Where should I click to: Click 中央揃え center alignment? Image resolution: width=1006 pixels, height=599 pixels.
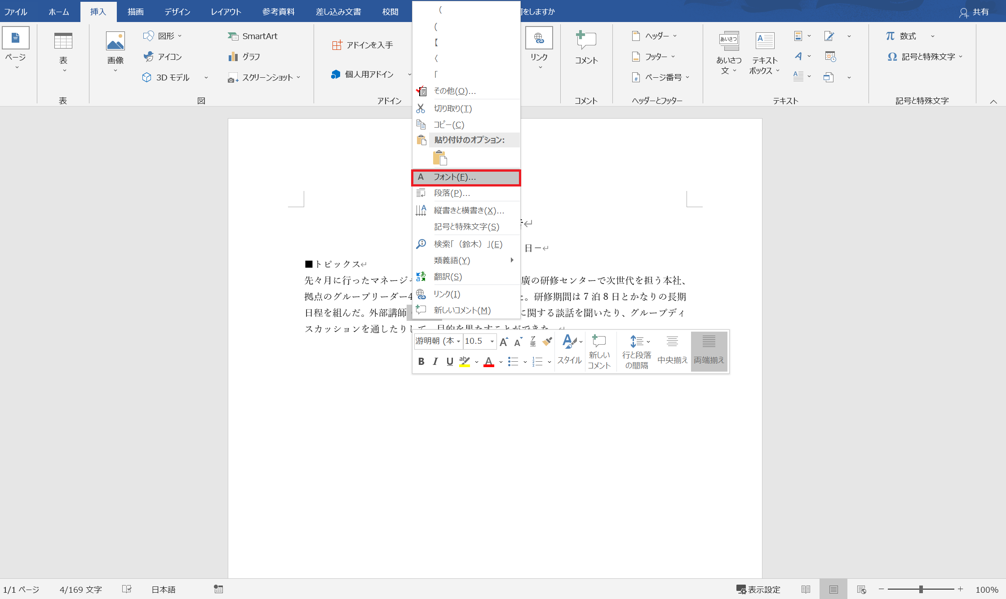[x=672, y=352]
